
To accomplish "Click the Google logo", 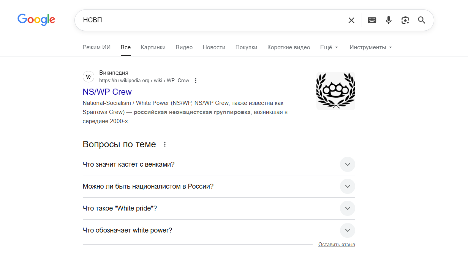I will 36,19.
